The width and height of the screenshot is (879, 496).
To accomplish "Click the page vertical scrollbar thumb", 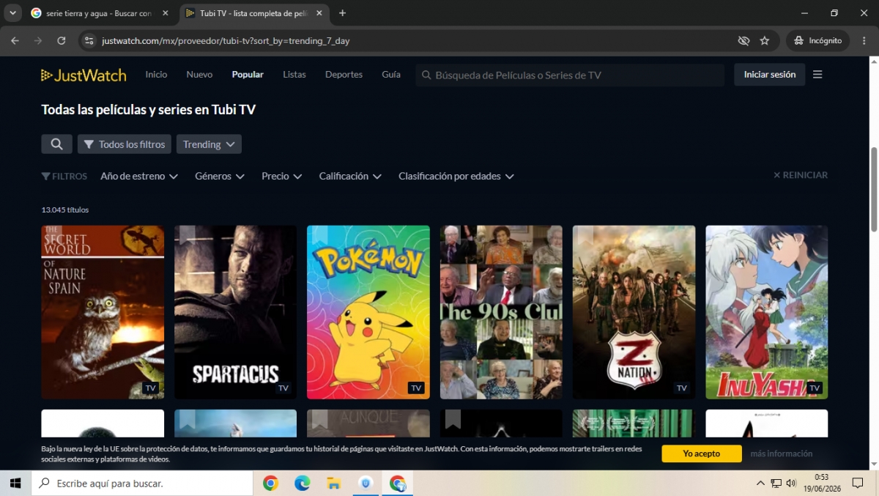I will click(873, 189).
